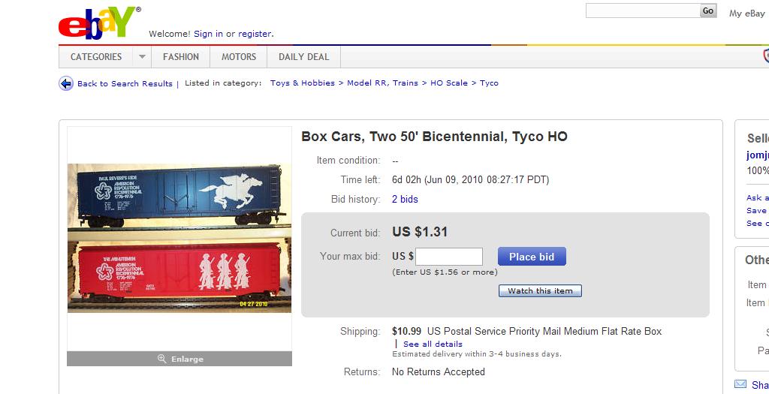Open the 2 bids history link
Screen dimensions: 769x394
[405, 200]
